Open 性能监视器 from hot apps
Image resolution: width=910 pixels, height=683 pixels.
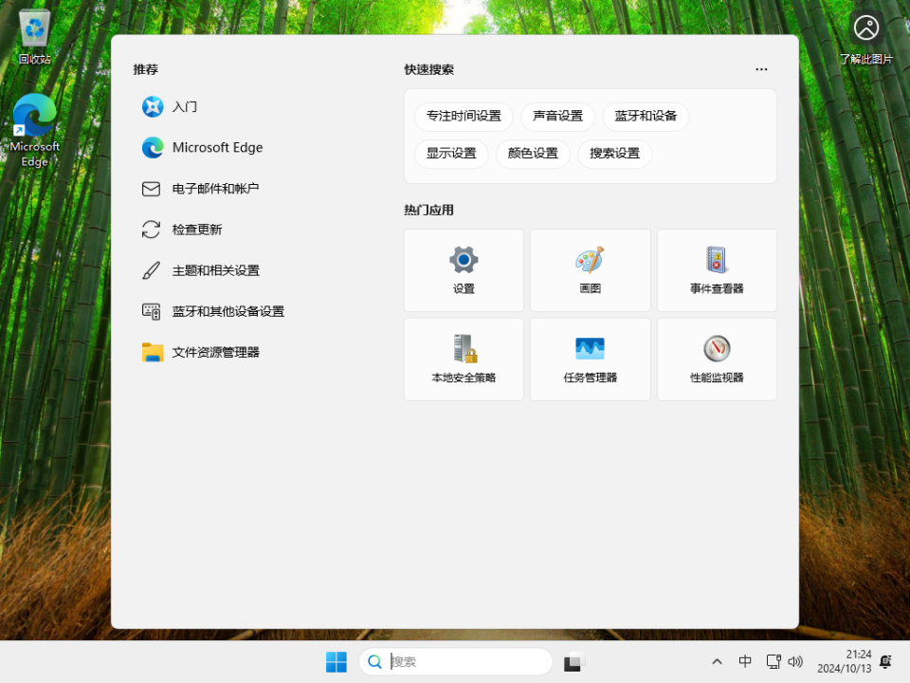coord(717,360)
